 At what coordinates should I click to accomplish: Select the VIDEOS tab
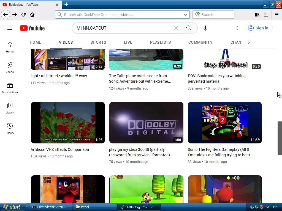[66, 42]
